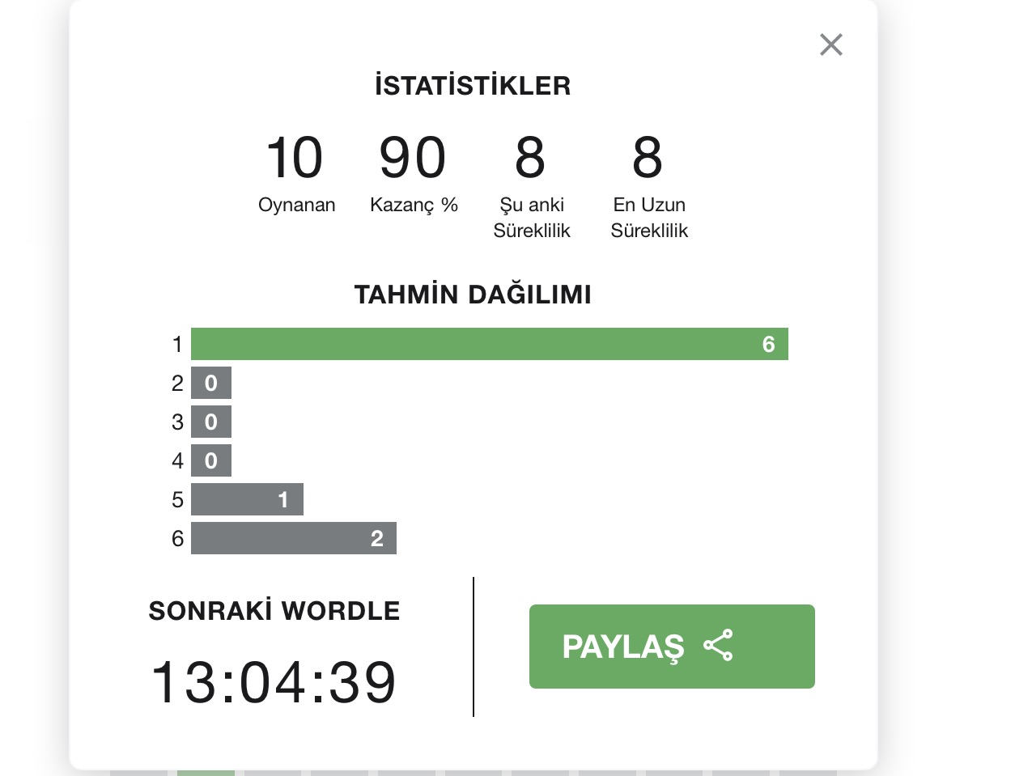Click the Şu anki Süreklilik label
This screenshot has width=1032, height=776.
532,218
